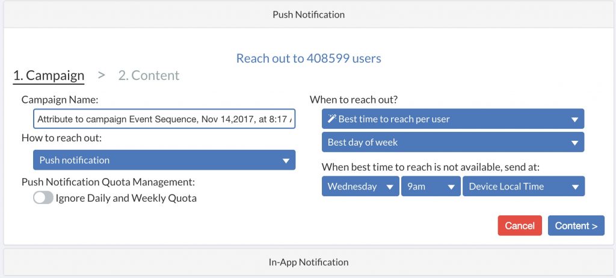Collapse the Push Notification section header
Viewport: 616px width, 278px height.
[308, 14]
